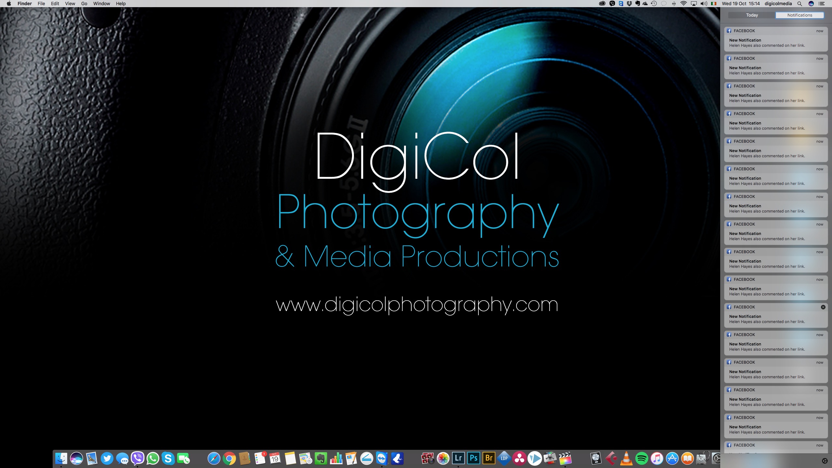Open Adobe Bridge in the dock

tap(489, 458)
